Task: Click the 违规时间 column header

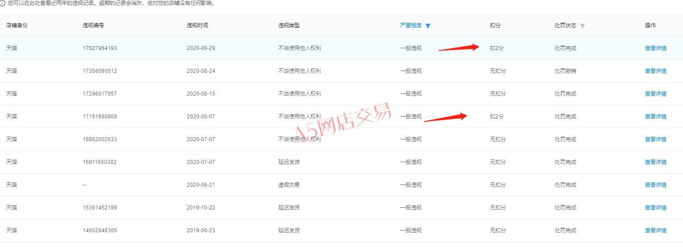Action: (197, 25)
